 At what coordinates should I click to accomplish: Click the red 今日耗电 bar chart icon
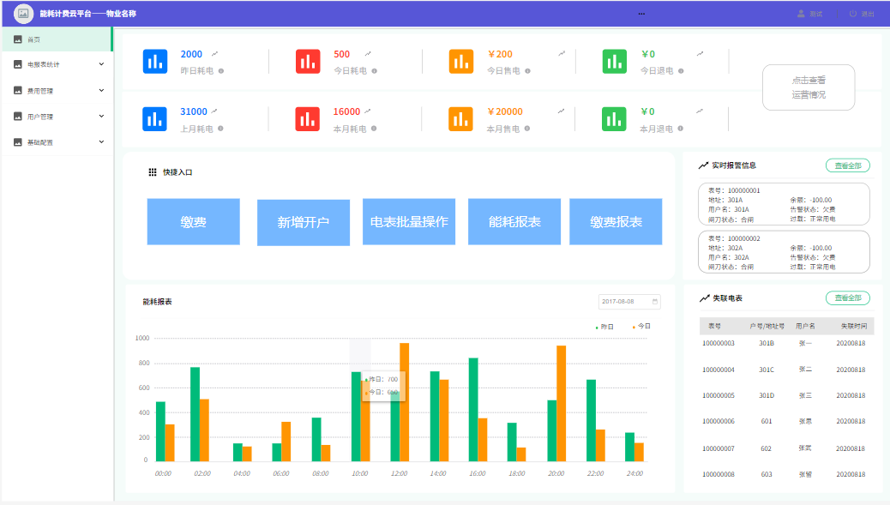coord(308,61)
